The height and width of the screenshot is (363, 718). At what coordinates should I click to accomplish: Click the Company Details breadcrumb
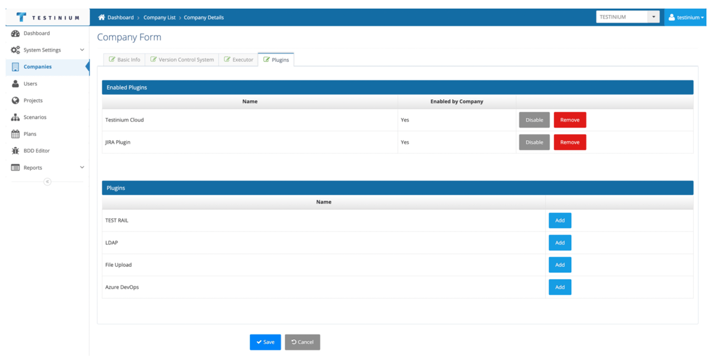click(x=204, y=17)
